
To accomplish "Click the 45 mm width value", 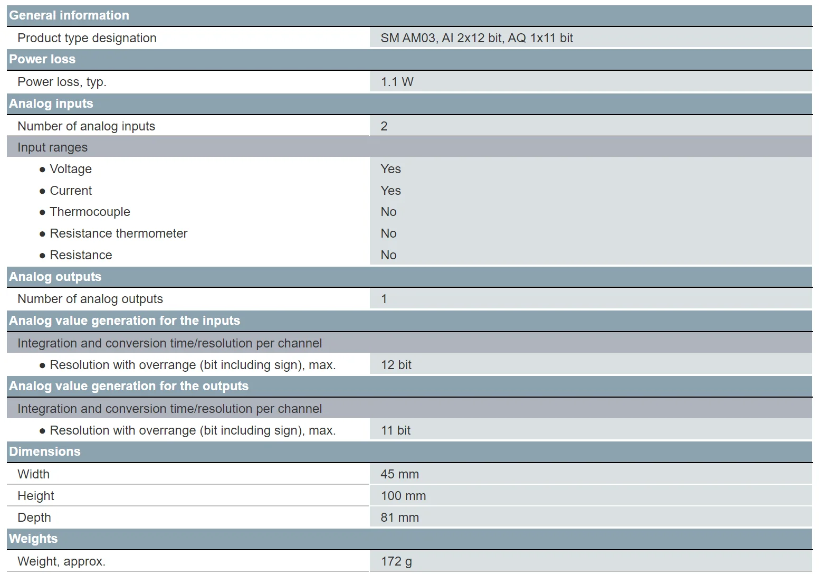I will click(x=399, y=474).
